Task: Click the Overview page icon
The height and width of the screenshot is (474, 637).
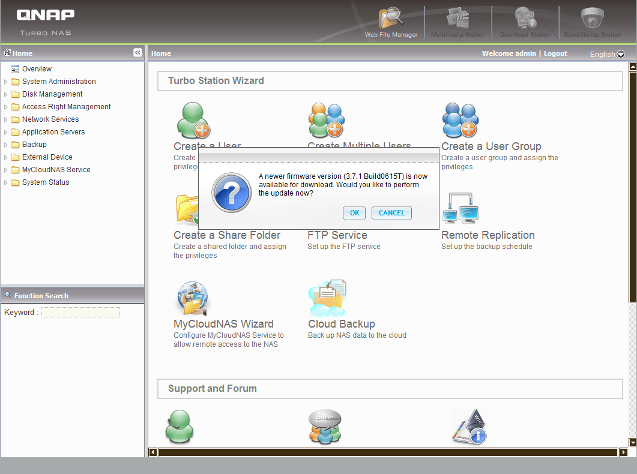Action: [x=15, y=69]
